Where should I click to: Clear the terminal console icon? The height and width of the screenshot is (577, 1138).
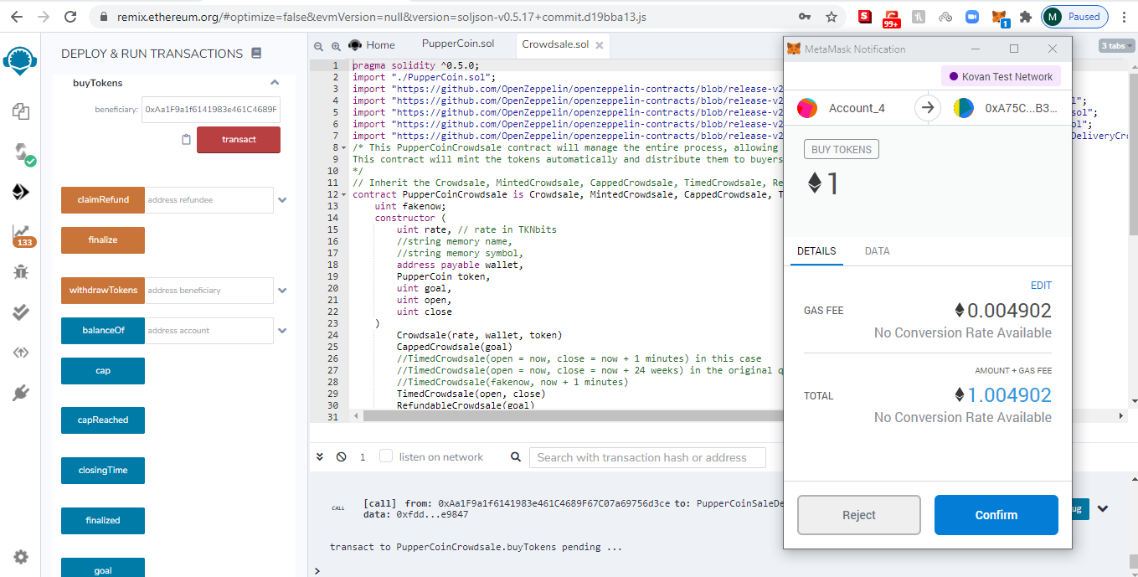pyautogui.click(x=341, y=457)
